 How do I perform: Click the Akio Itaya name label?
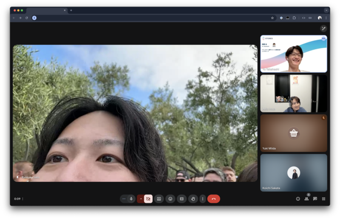269,109
